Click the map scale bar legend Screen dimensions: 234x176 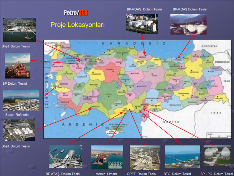point(219,135)
